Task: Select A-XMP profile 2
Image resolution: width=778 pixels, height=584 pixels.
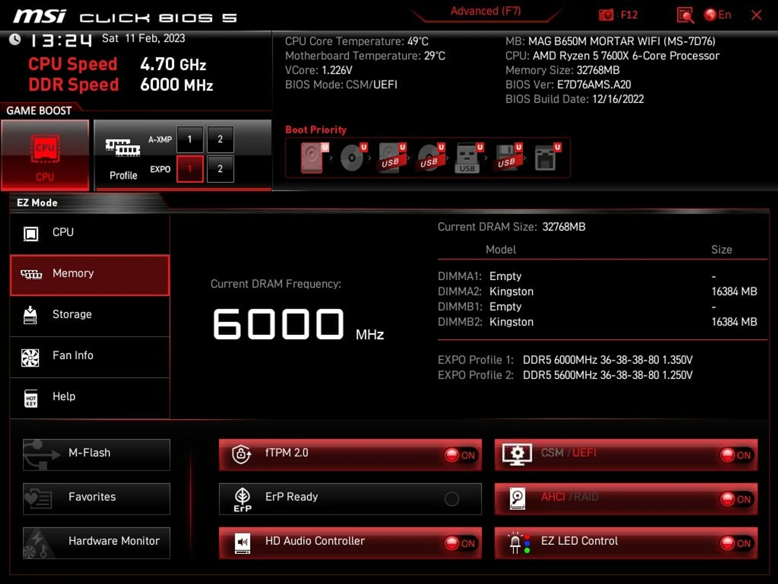Action: (220, 139)
